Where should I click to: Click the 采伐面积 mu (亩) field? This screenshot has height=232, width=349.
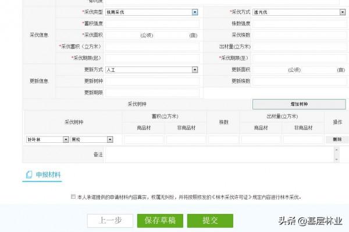tap(171, 35)
